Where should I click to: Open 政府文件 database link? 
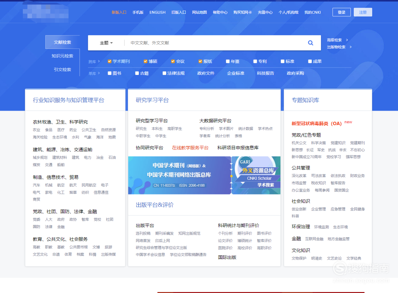206,73
